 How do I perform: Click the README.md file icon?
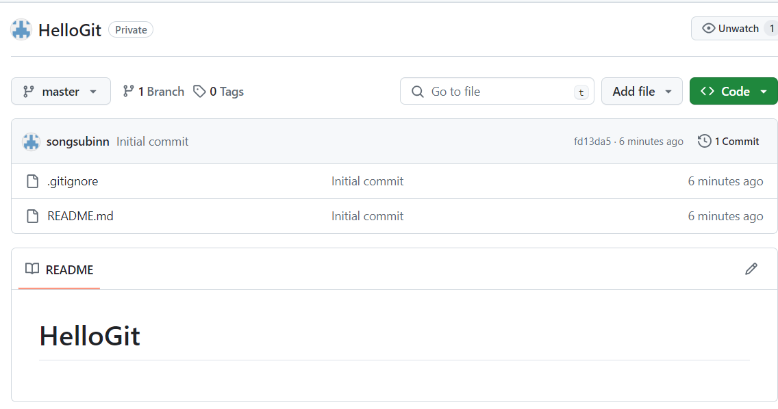32,216
